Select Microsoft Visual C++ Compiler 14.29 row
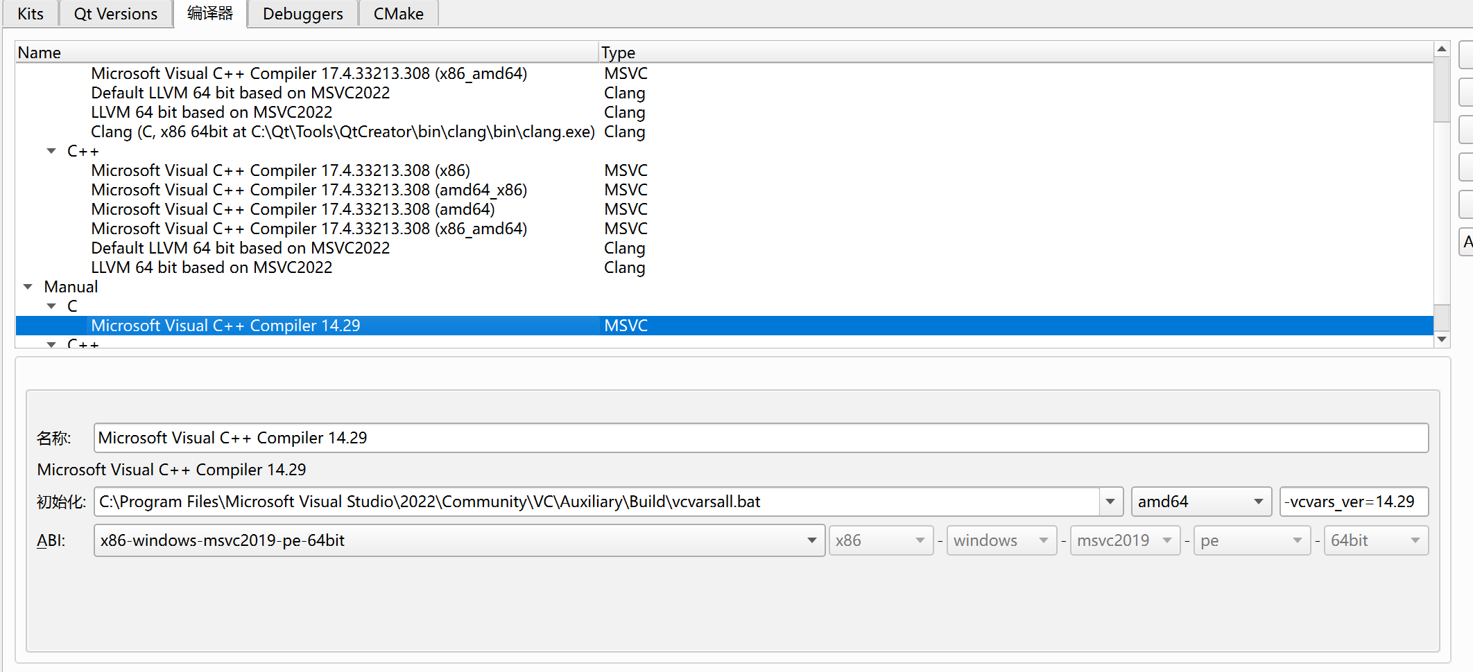 point(225,326)
